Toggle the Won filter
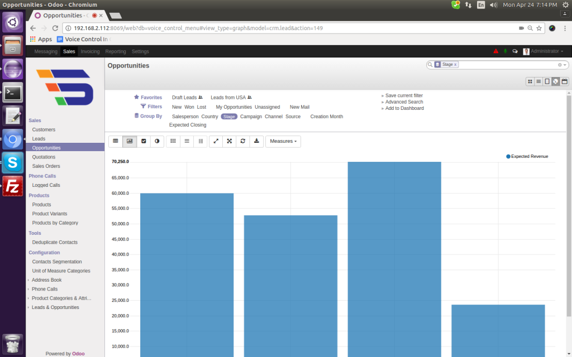The image size is (572, 357). coord(189,107)
